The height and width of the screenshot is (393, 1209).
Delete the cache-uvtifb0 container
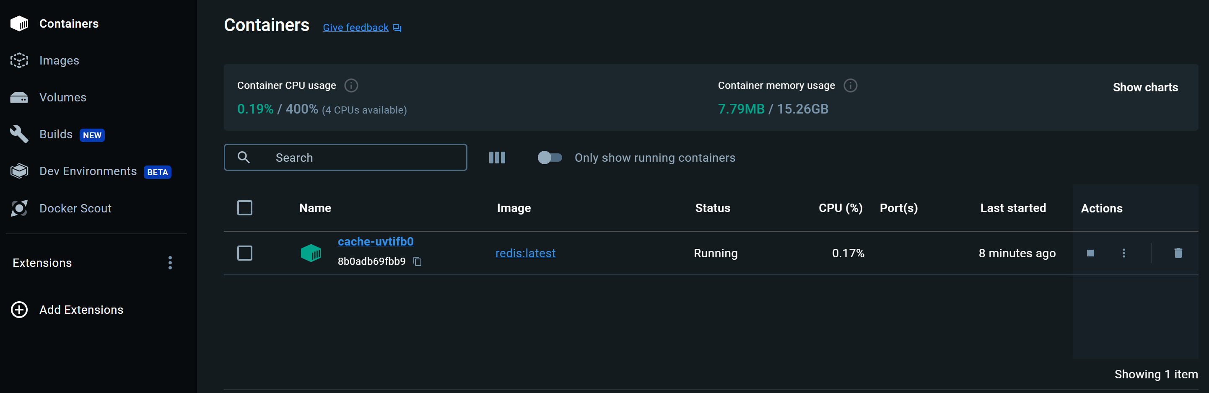coord(1178,253)
